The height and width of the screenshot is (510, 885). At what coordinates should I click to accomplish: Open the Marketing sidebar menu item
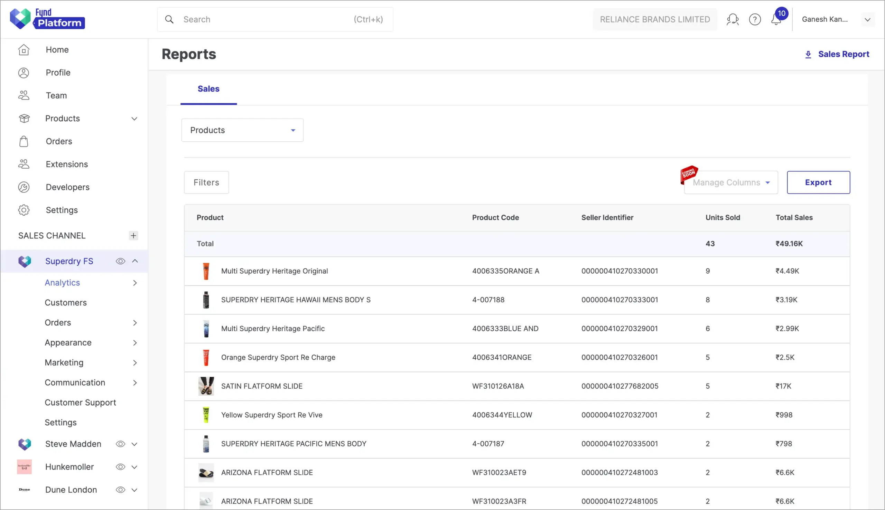(x=64, y=362)
